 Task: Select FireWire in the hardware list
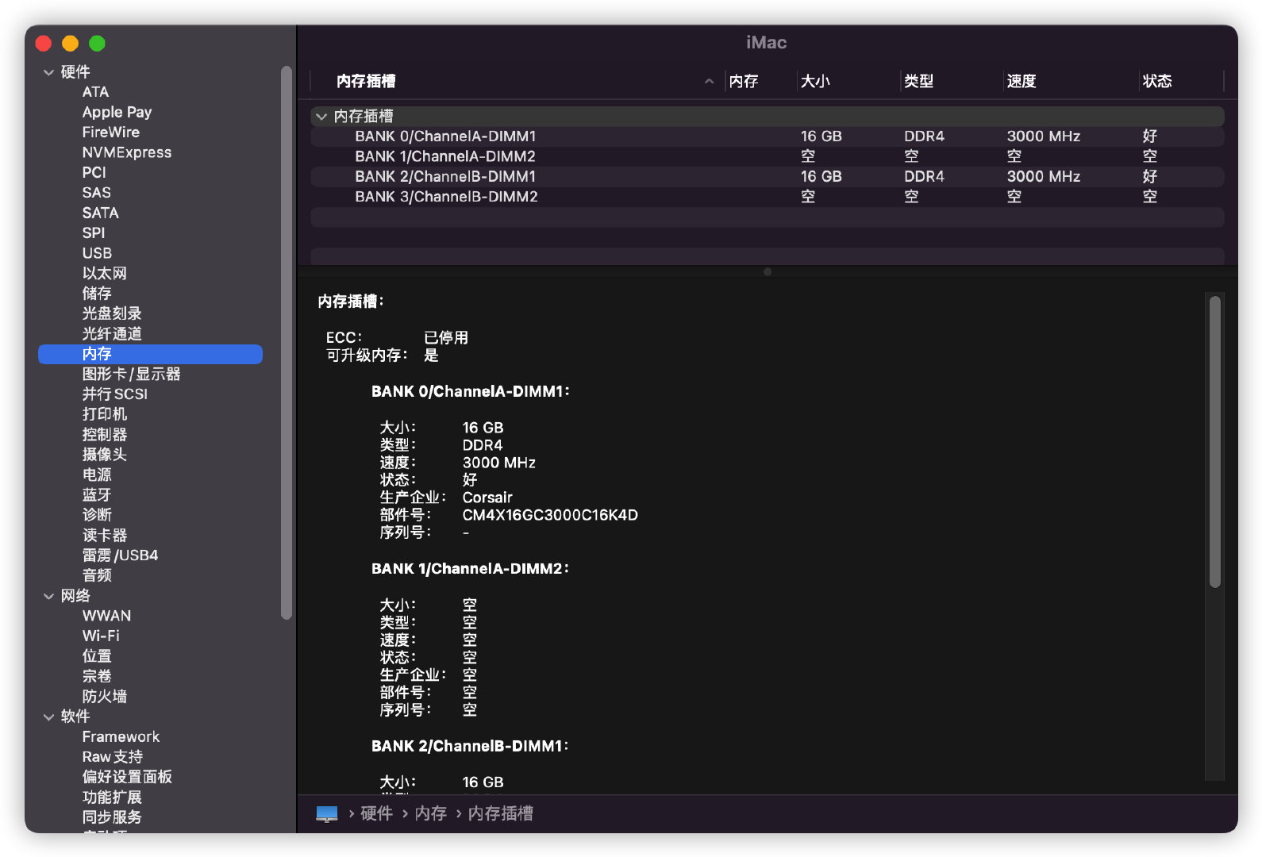coord(110,133)
